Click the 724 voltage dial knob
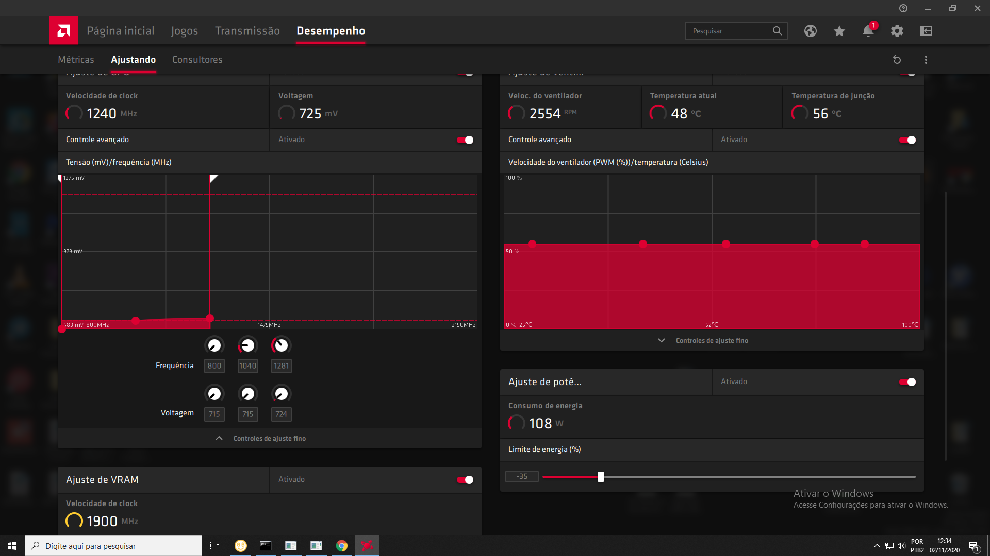 point(281,394)
